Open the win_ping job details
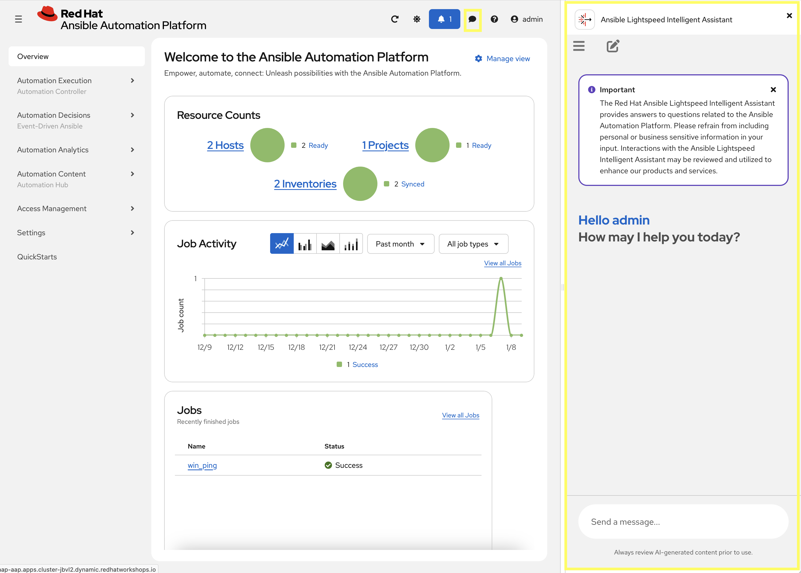This screenshot has width=801, height=573. point(202,465)
